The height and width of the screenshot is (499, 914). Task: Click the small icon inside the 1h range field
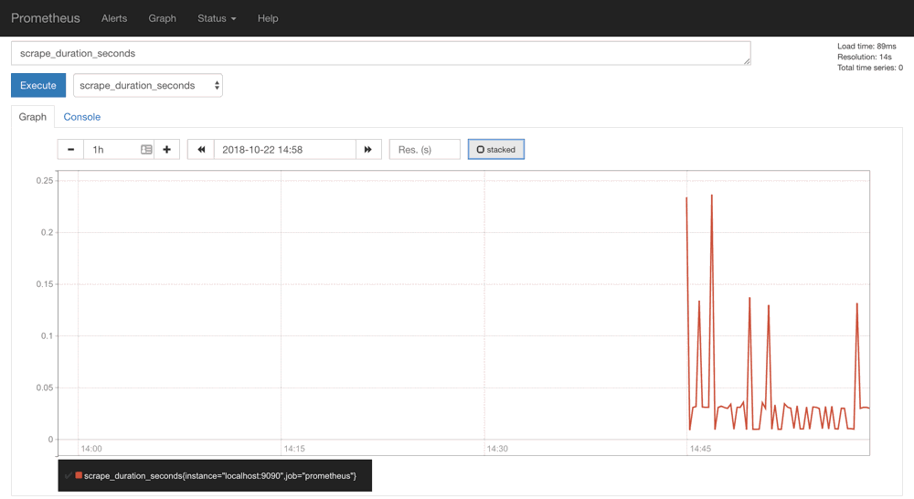tap(146, 150)
